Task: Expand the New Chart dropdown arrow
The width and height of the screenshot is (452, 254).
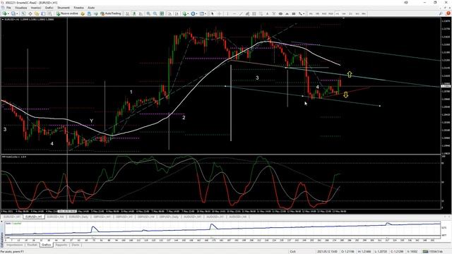Action: [x=8, y=13]
